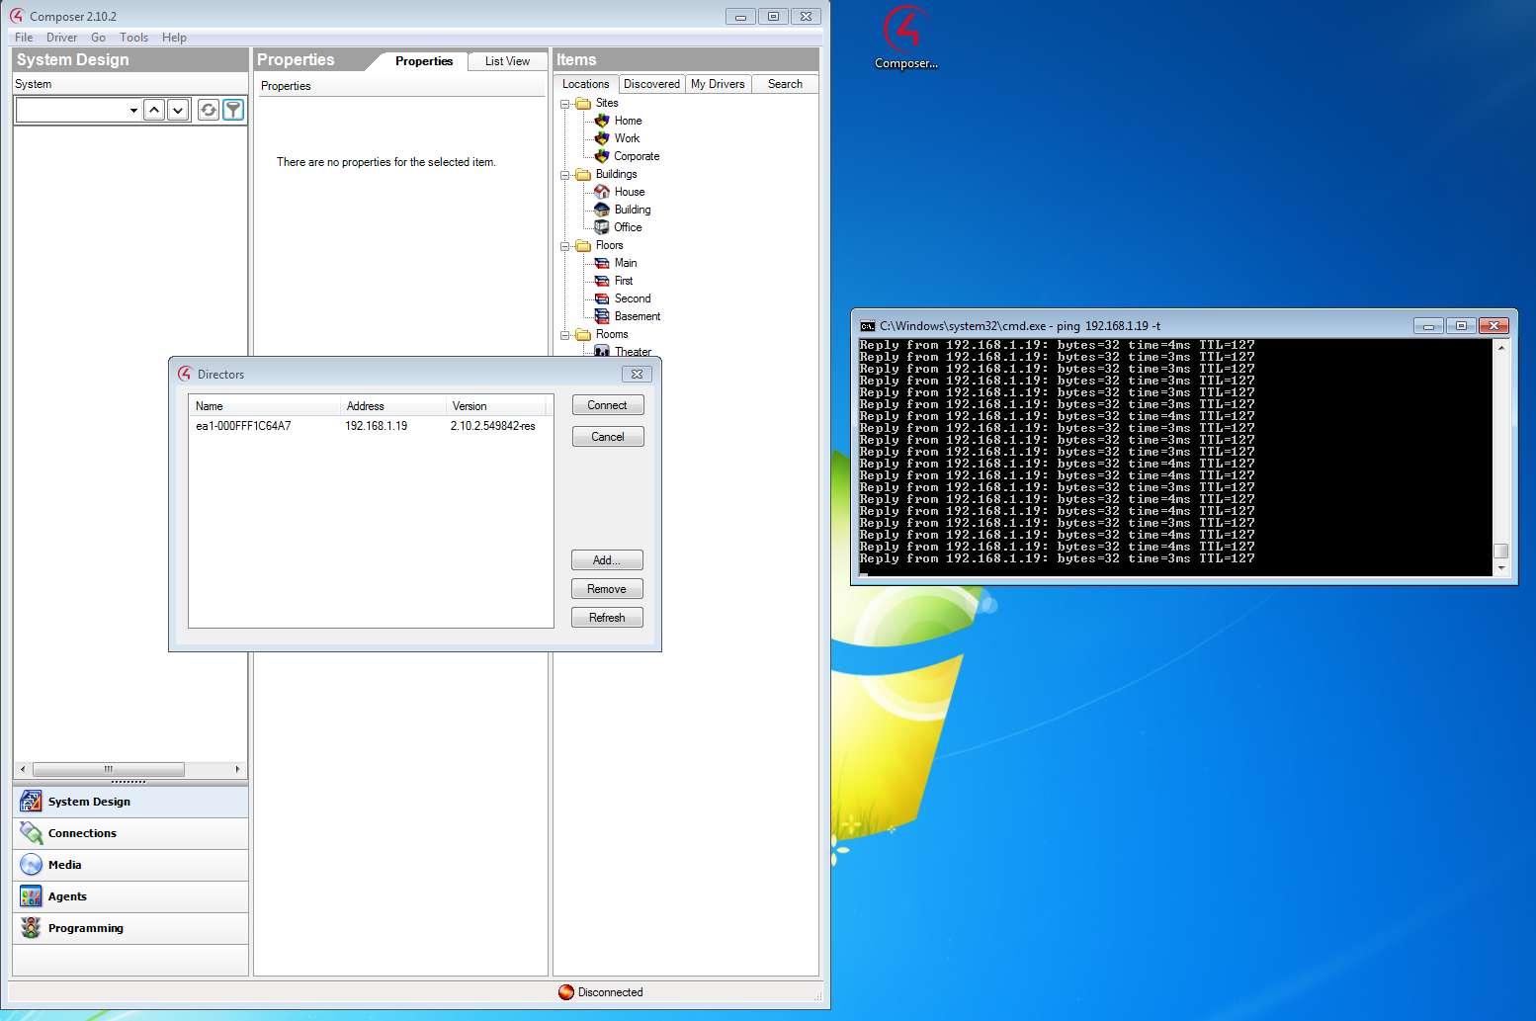The width and height of the screenshot is (1536, 1021).
Task: Click the Composer logo in Directors dialog
Action: pyautogui.click(x=185, y=374)
